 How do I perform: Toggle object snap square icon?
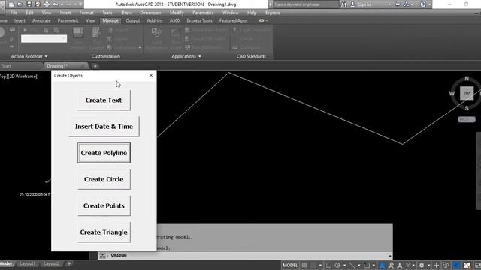367,265
